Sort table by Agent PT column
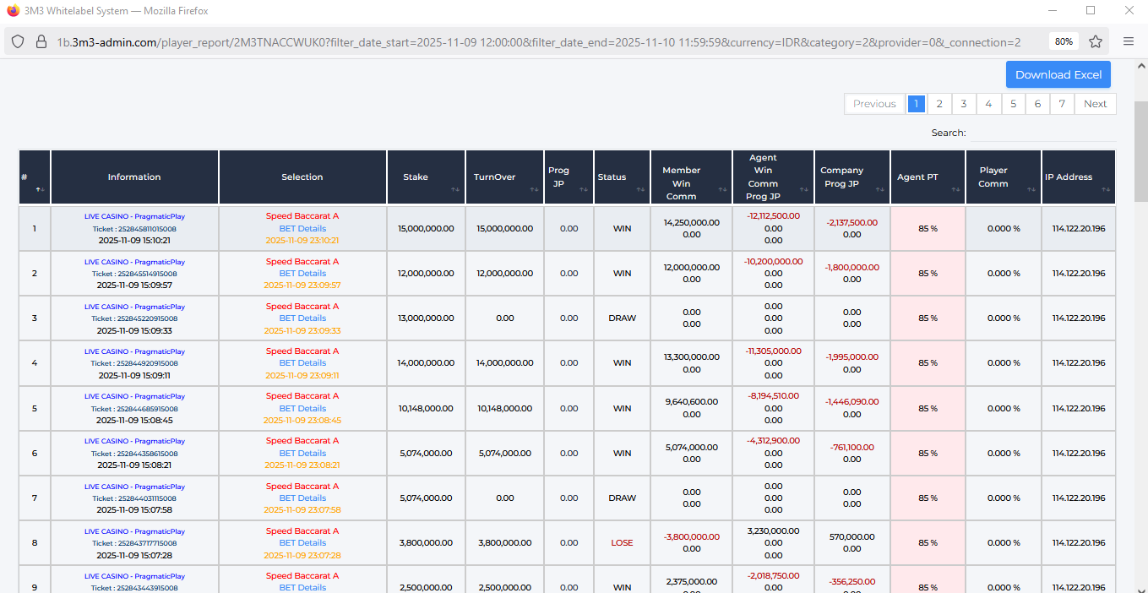The width and height of the screenshot is (1148, 593). coord(955,189)
